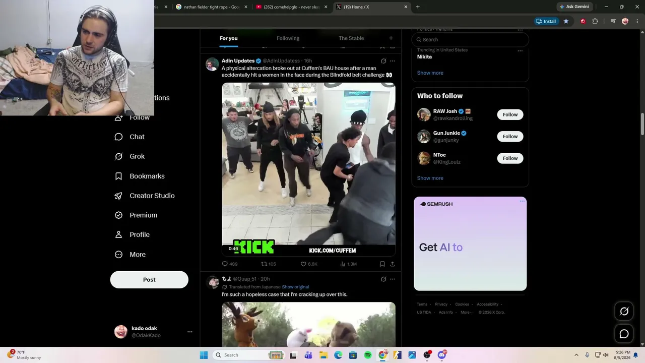Screen dimensions: 645x363
Task: Open the Semrush ad options menu
Action: coord(522,202)
